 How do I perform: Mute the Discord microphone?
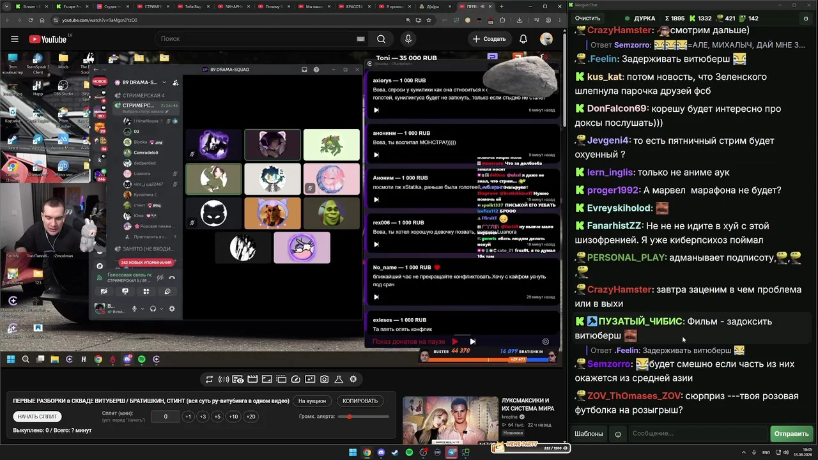134,309
